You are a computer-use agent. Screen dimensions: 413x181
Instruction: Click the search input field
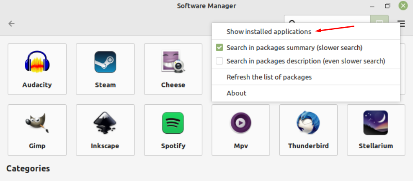point(327,20)
